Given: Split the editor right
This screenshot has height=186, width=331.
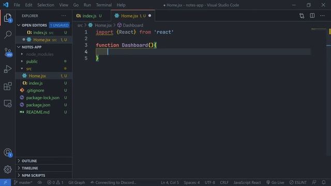Looking at the screenshot, I should click(312, 16).
